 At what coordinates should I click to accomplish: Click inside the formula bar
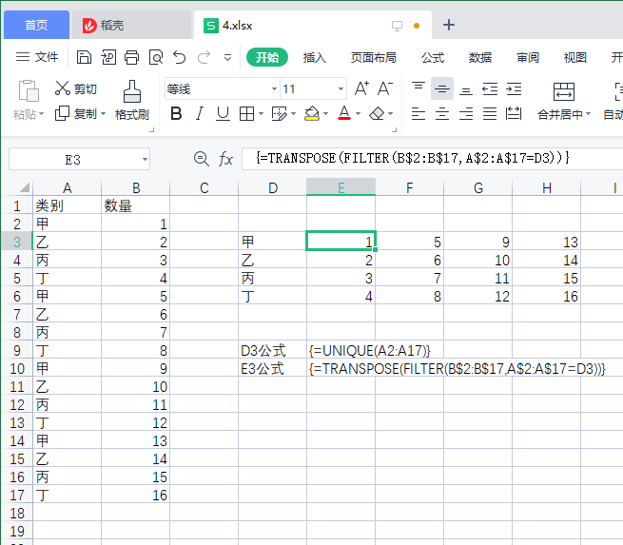coord(432,159)
